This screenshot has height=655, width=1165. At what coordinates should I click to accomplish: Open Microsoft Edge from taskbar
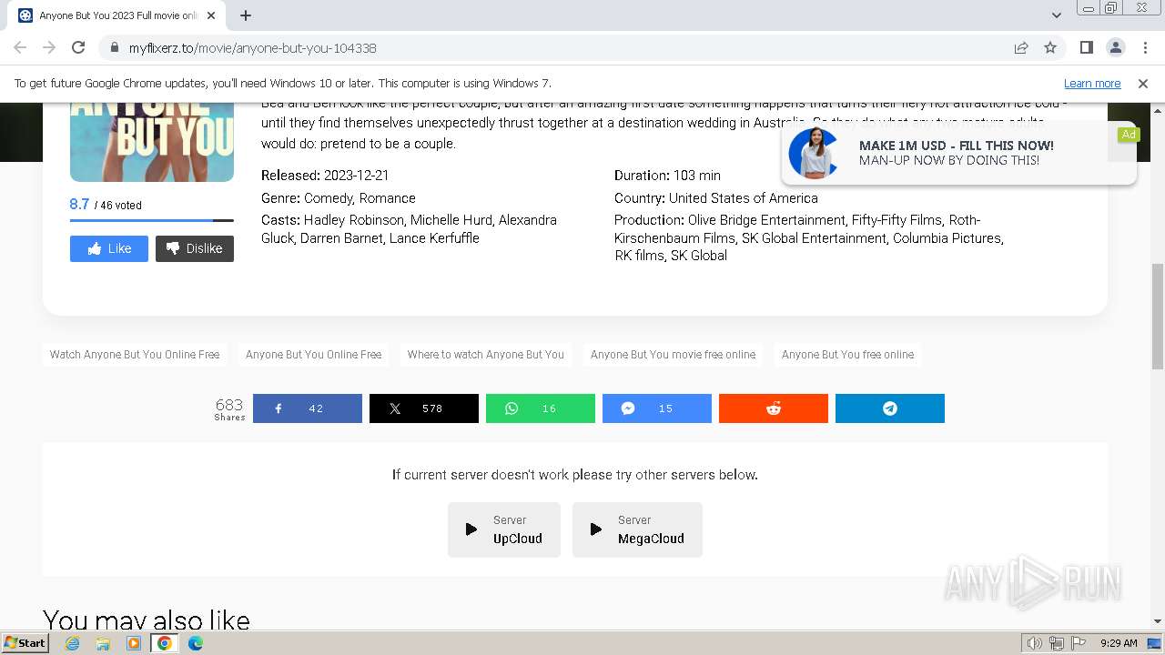click(196, 643)
